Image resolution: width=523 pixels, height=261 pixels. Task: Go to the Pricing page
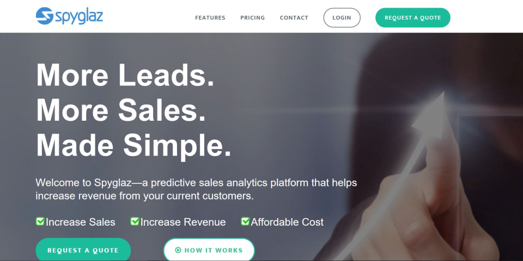click(x=252, y=17)
